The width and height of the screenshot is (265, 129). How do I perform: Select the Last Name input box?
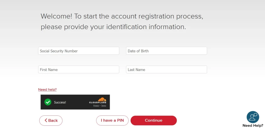click(166, 70)
